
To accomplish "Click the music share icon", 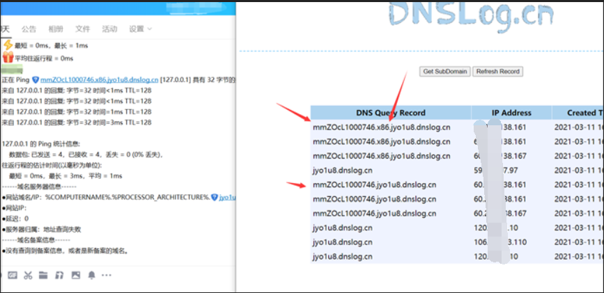I will (59, 275).
